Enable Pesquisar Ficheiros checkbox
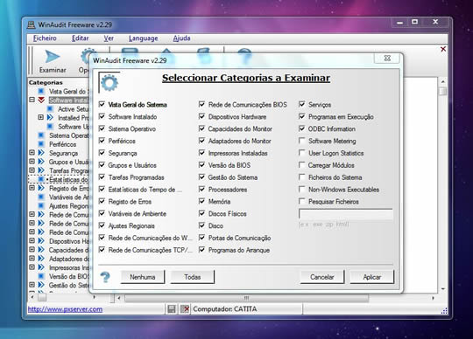Screen dimensions: 473x339 301,201
